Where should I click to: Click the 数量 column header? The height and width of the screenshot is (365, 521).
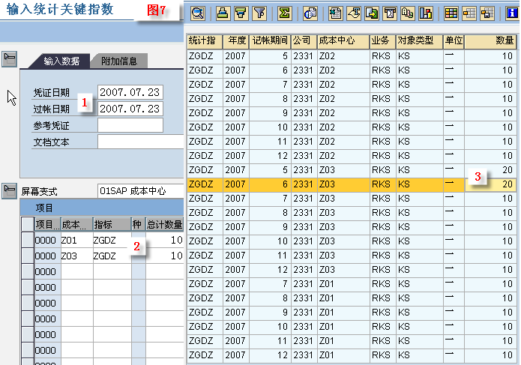coord(490,41)
